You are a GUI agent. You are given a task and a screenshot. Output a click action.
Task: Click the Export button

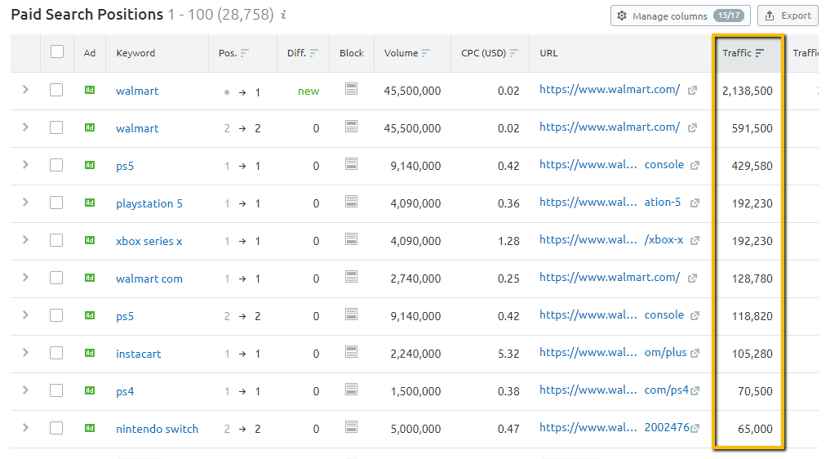tap(788, 16)
